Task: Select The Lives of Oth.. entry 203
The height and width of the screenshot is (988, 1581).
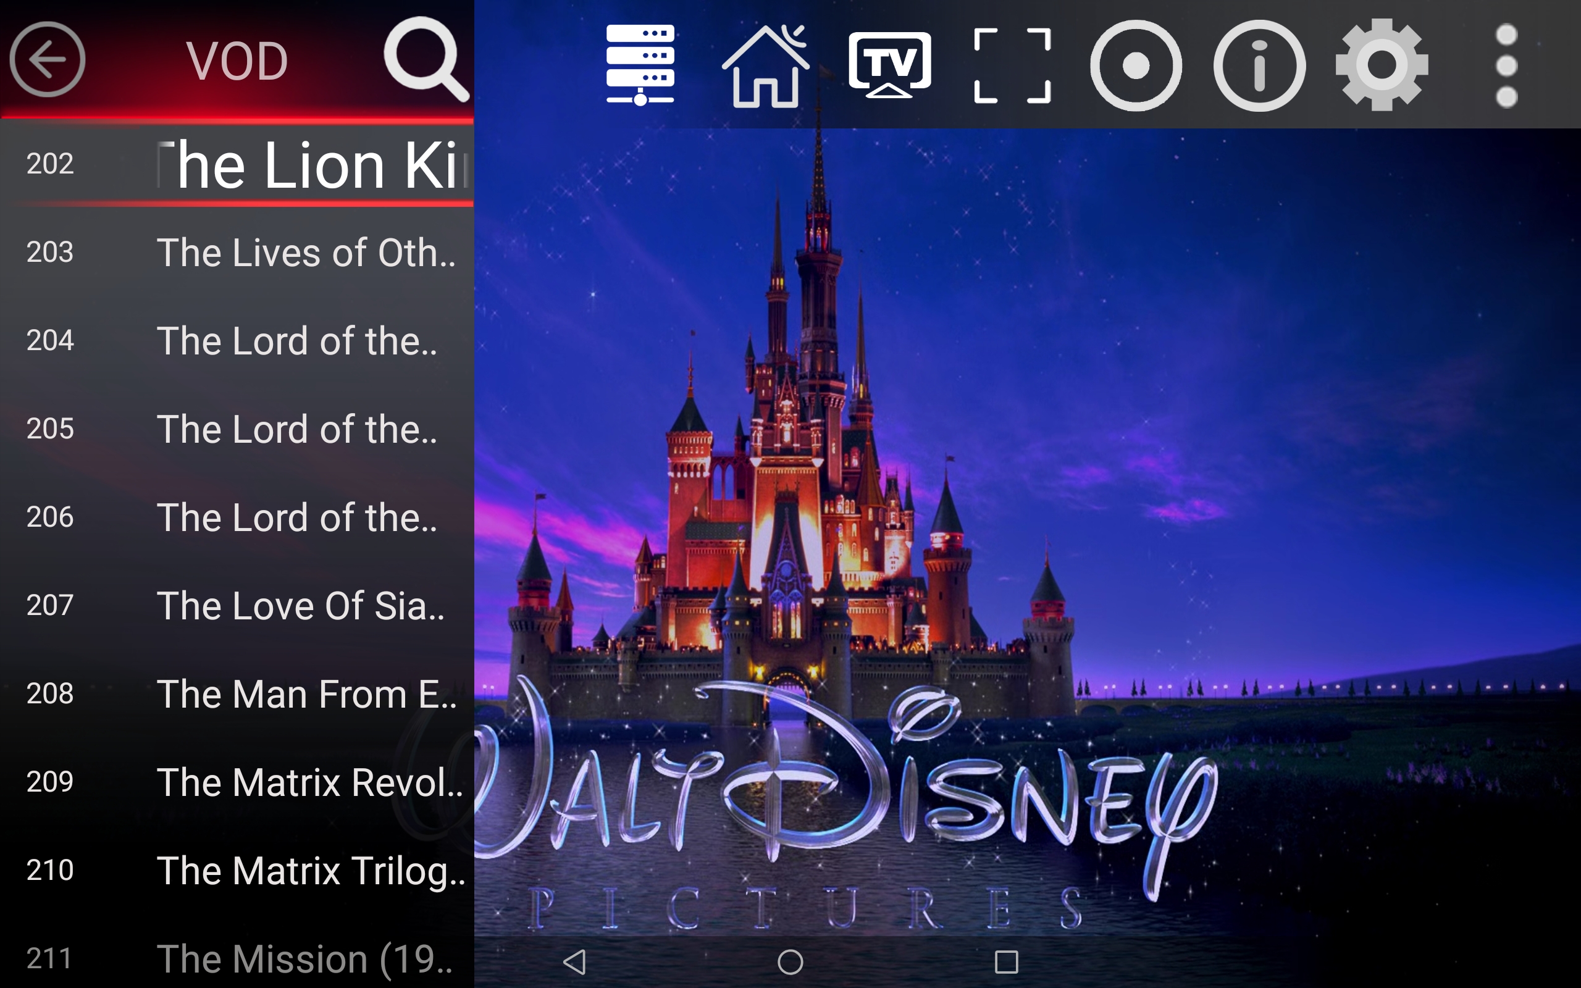Action: click(x=237, y=252)
